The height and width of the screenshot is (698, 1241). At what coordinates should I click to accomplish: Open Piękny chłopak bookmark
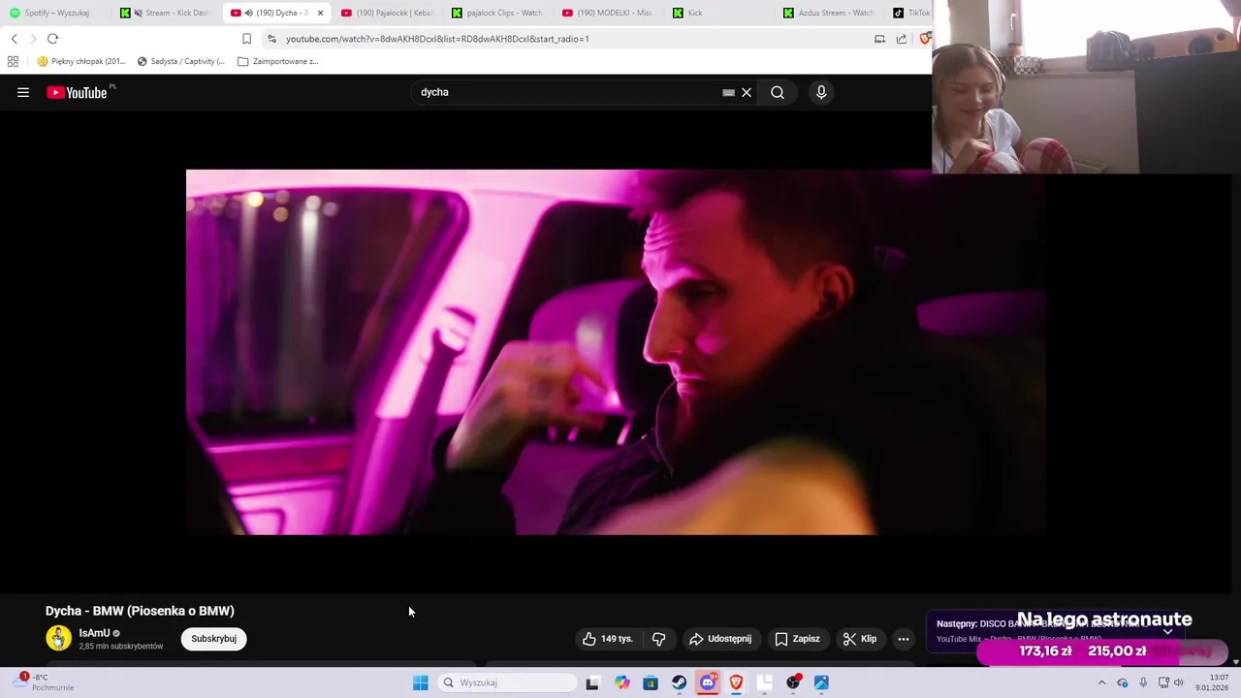tap(81, 61)
